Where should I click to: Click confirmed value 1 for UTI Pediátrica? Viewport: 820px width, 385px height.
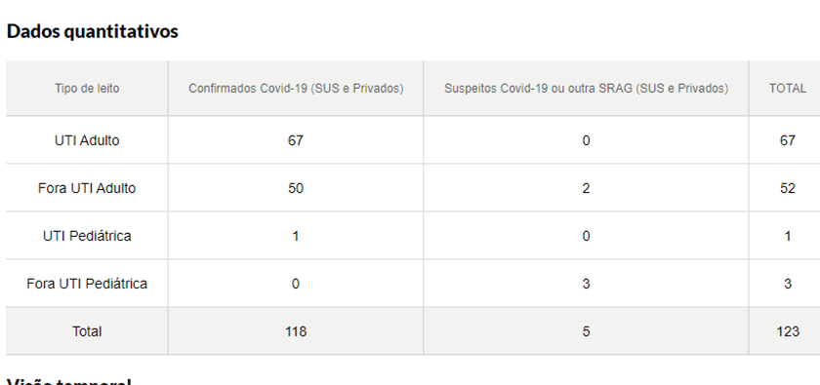(296, 236)
